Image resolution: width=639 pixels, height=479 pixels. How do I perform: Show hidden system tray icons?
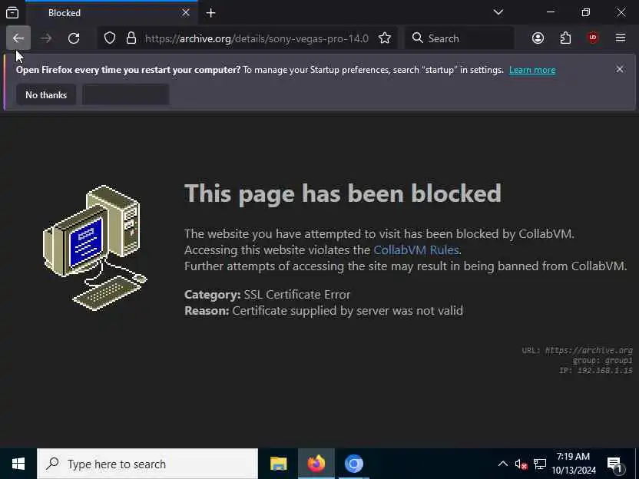click(503, 464)
